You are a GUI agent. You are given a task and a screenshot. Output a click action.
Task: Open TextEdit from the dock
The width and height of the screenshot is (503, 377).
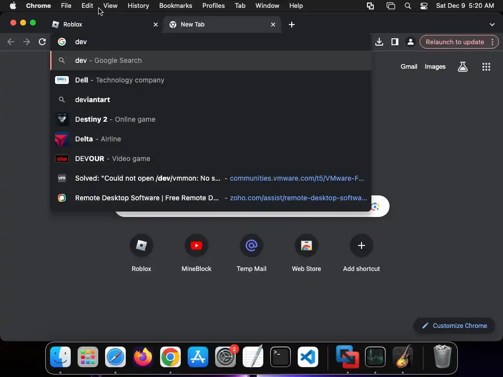click(x=253, y=357)
